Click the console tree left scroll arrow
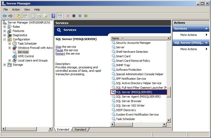The width and height of the screenshot is (211, 138). [x=4, y=129]
